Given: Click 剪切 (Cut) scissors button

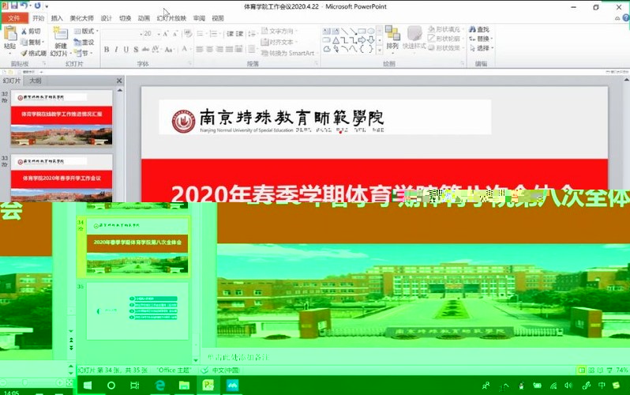Looking at the screenshot, I should coord(31,31).
